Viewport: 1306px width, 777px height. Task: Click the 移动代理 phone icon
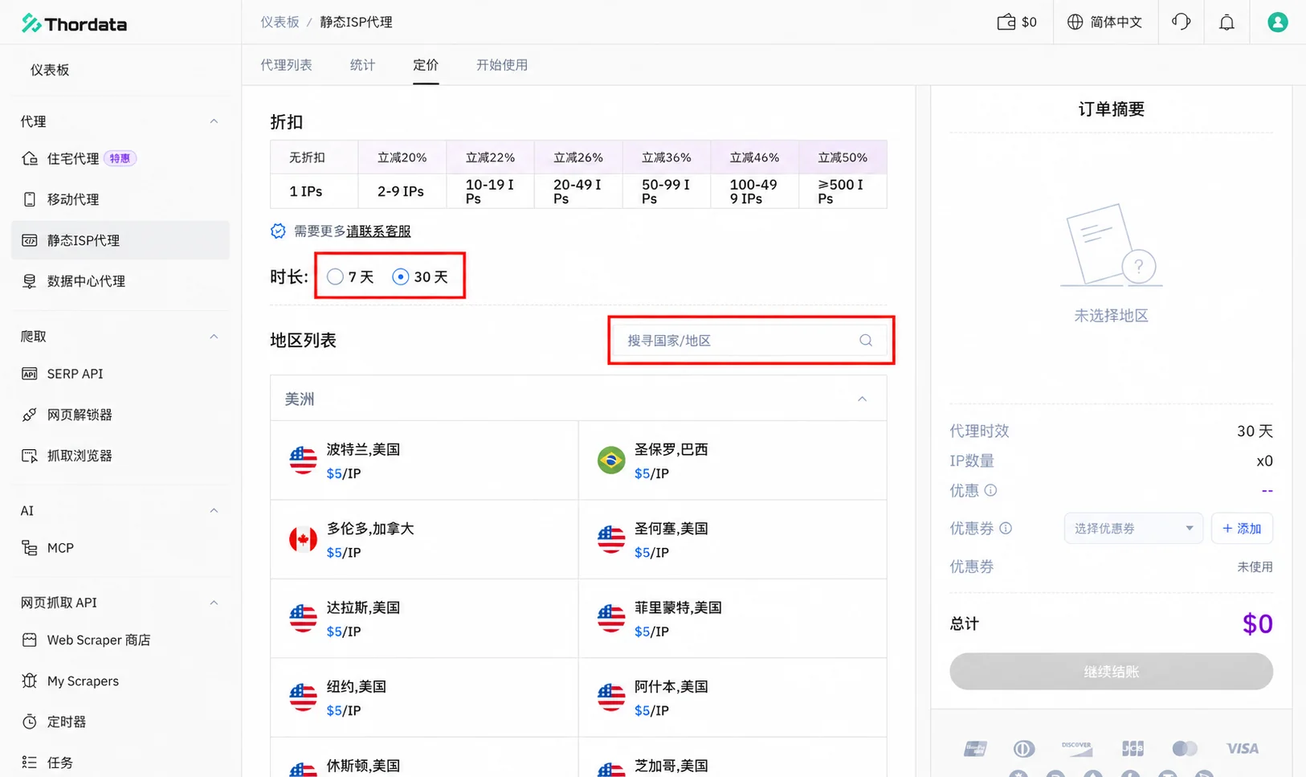[x=30, y=199]
